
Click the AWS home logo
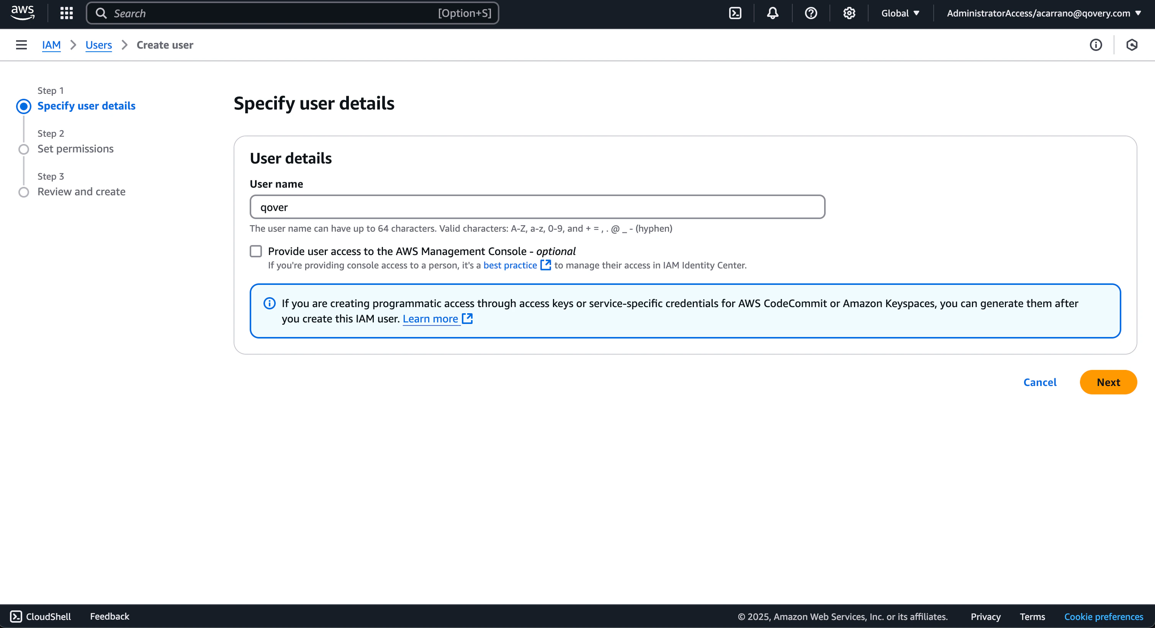tap(22, 13)
